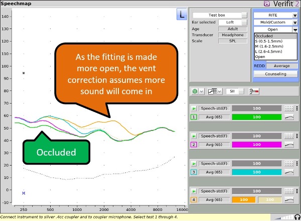Click the Scale SPL button
Screen dimensions: 301x221
coord(233,41)
